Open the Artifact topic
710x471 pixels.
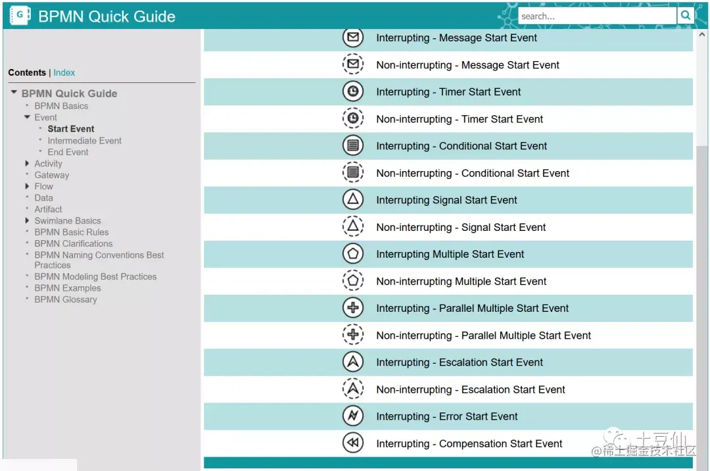click(48, 209)
